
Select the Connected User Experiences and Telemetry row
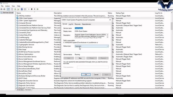(90, 30)
